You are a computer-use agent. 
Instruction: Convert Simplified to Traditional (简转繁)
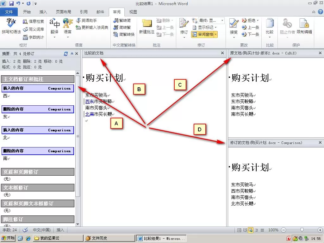point(122,27)
